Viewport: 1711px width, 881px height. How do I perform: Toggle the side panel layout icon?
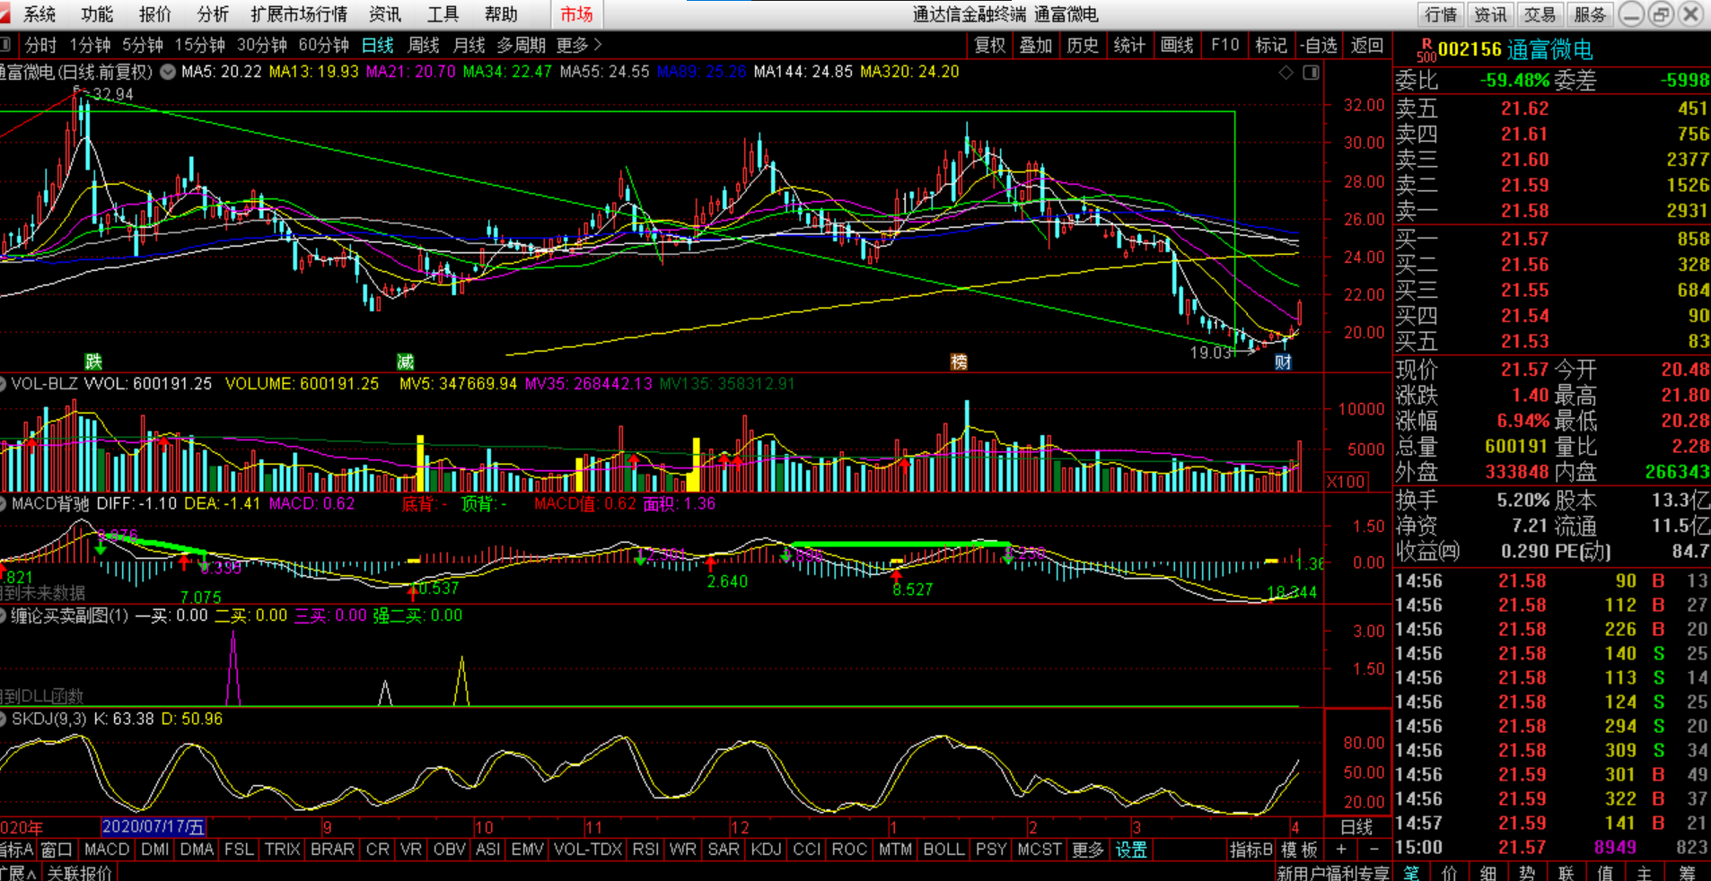[1311, 72]
